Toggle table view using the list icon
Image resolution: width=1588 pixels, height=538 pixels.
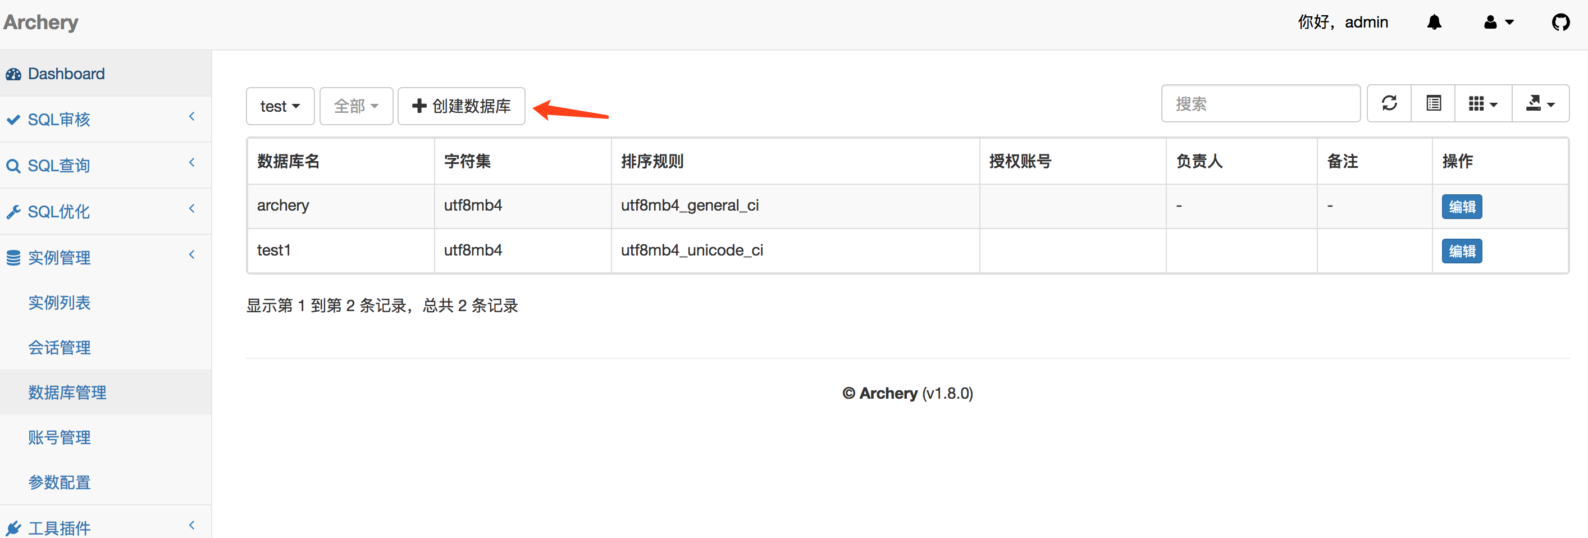(x=1432, y=103)
